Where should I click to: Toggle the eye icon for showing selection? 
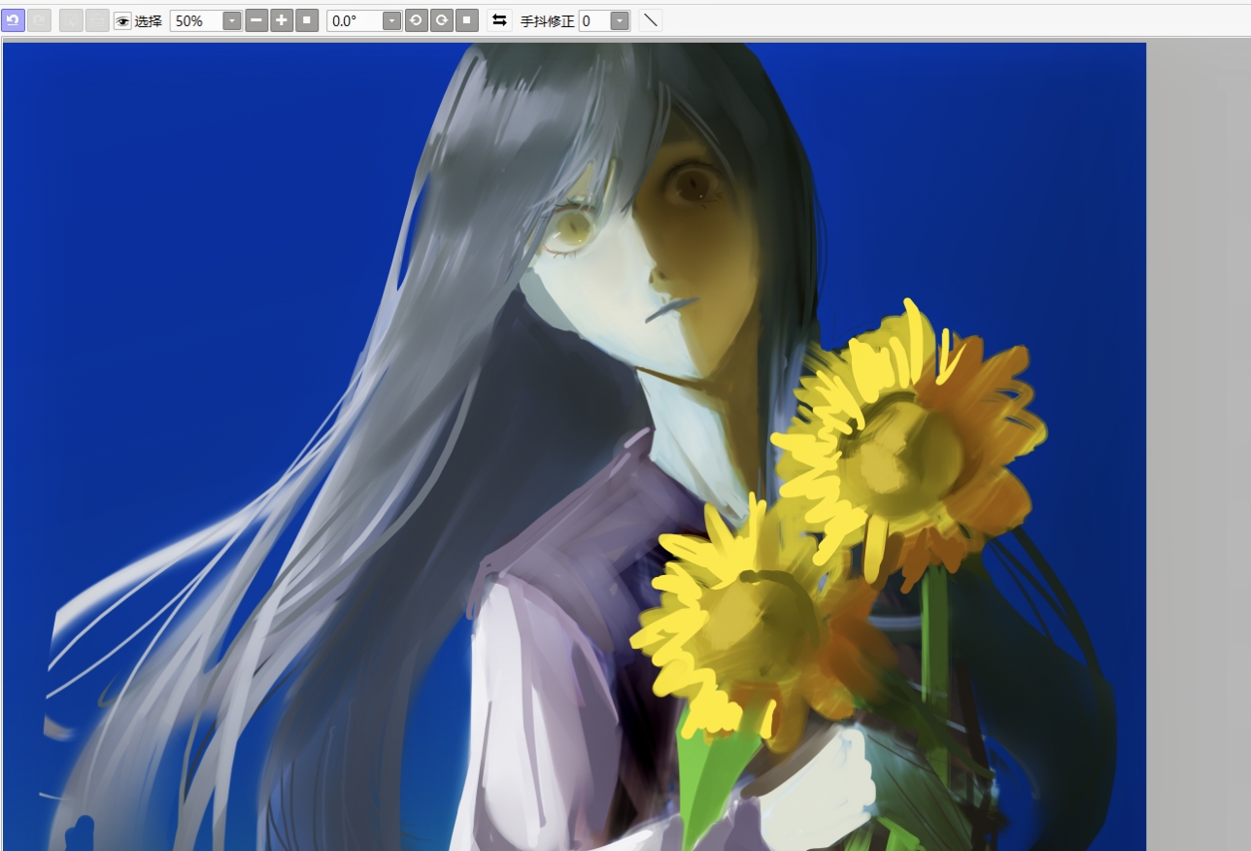pyautogui.click(x=122, y=21)
